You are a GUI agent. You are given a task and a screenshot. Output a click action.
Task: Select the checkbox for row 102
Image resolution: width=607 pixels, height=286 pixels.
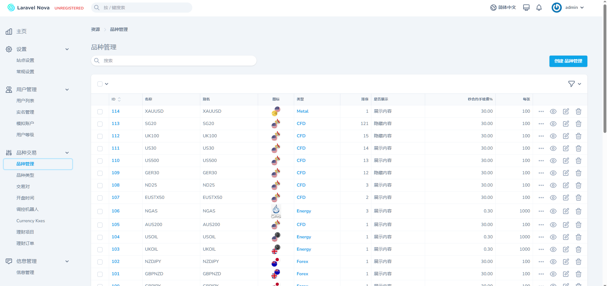click(x=100, y=262)
